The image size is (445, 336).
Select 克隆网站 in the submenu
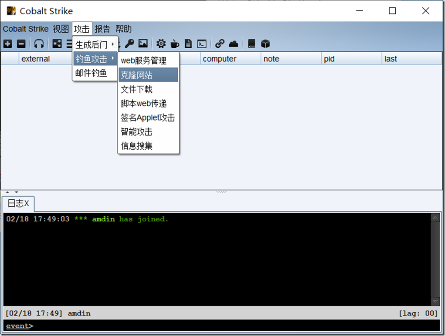pyautogui.click(x=149, y=75)
